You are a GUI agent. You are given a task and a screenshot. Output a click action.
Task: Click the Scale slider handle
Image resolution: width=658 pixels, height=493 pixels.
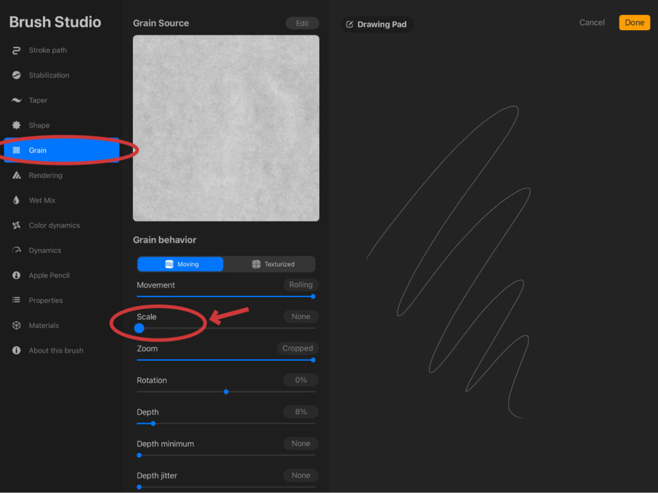pyautogui.click(x=139, y=328)
